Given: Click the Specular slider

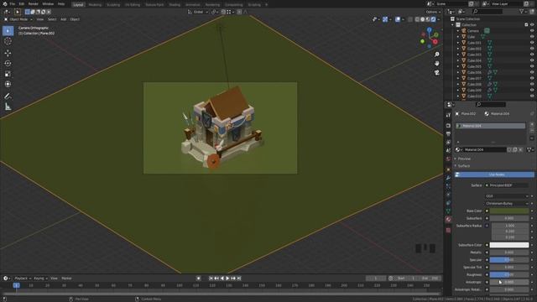Looking at the screenshot, I should click(509, 260).
